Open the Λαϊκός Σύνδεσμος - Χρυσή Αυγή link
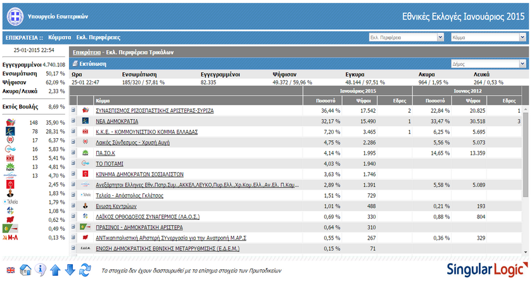This screenshot has height=282, width=532. [x=132, y=143]
